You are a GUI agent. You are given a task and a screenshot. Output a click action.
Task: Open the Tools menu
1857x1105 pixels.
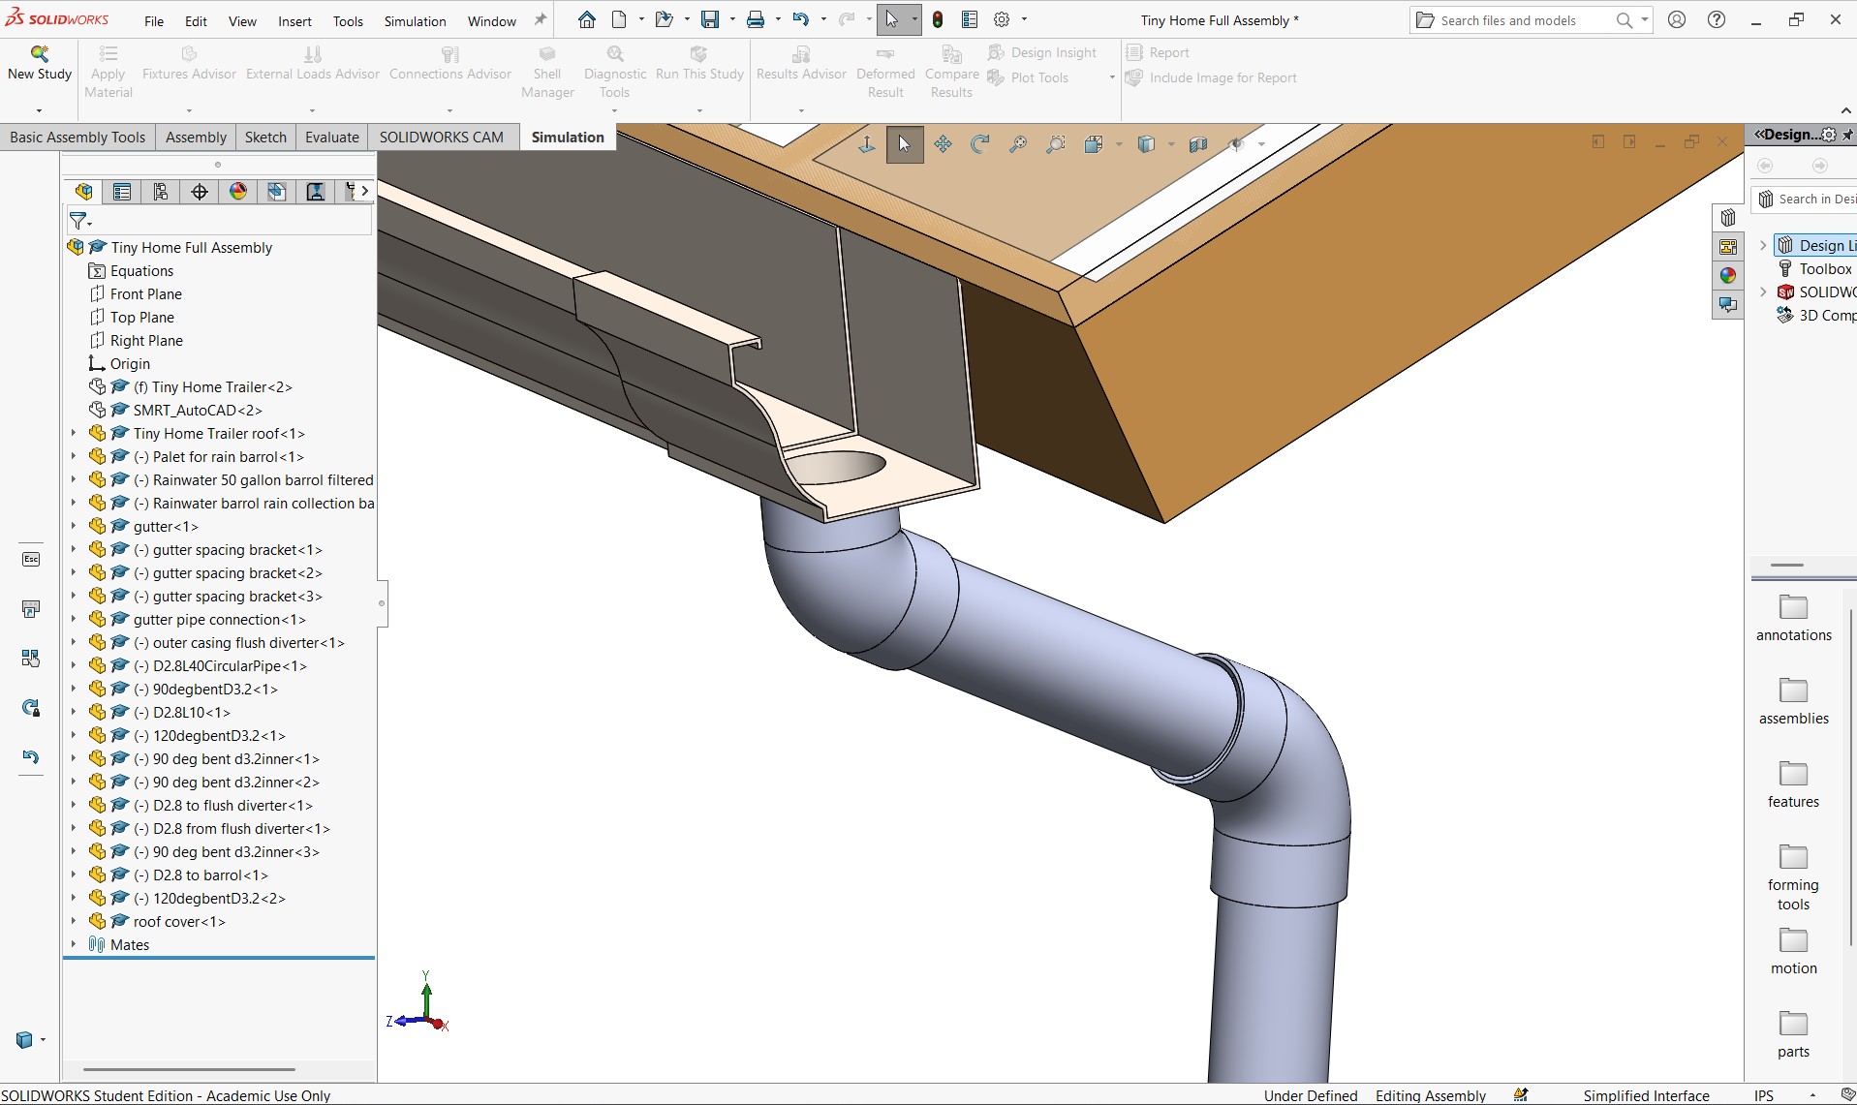[348, 21]
